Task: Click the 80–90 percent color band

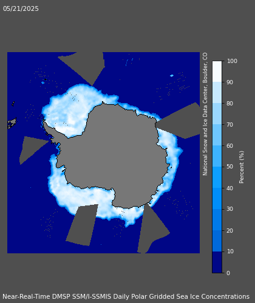Action: point(217,93)
